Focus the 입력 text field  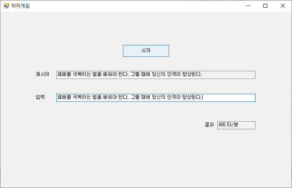(x=156, y=98)
